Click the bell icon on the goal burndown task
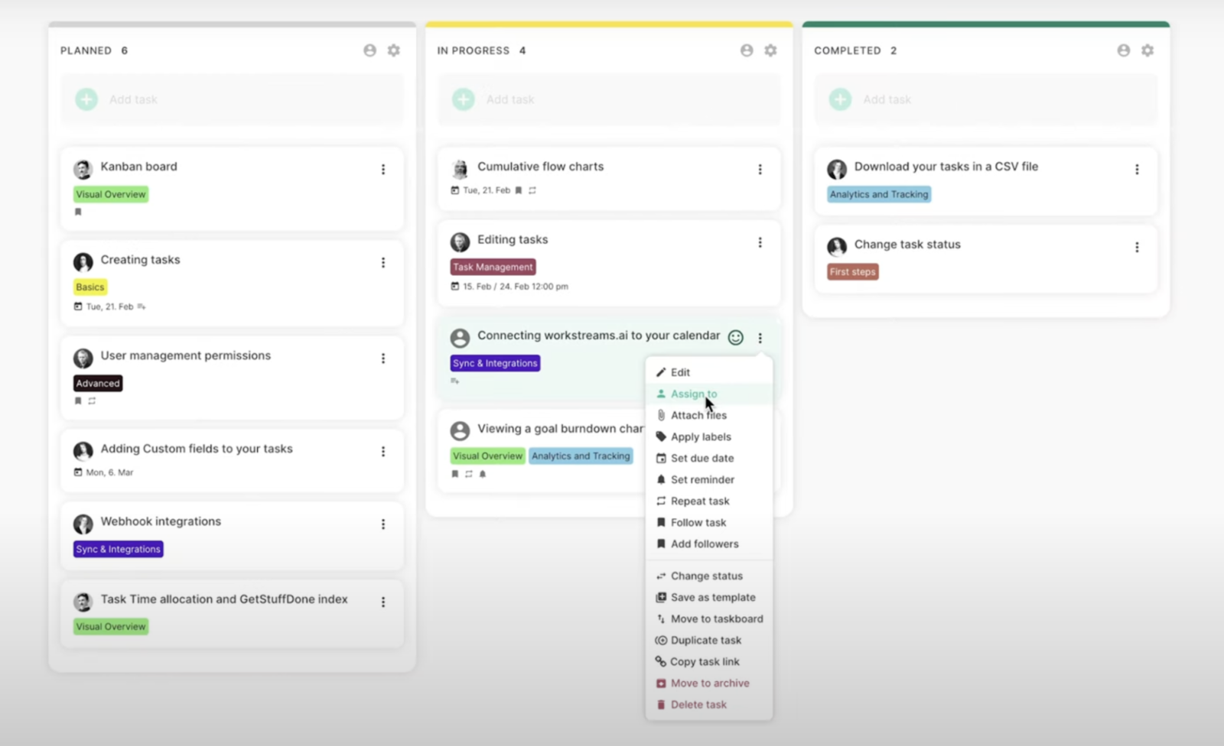 click(483, 474)
